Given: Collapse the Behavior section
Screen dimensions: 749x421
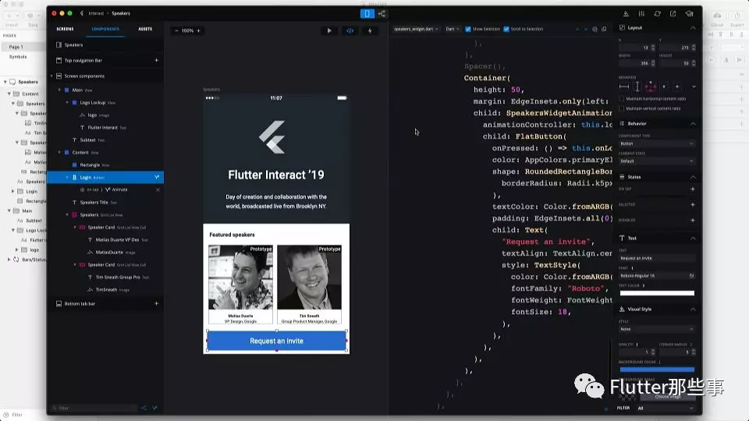Looking at the screenshot, I should [693, 124].
